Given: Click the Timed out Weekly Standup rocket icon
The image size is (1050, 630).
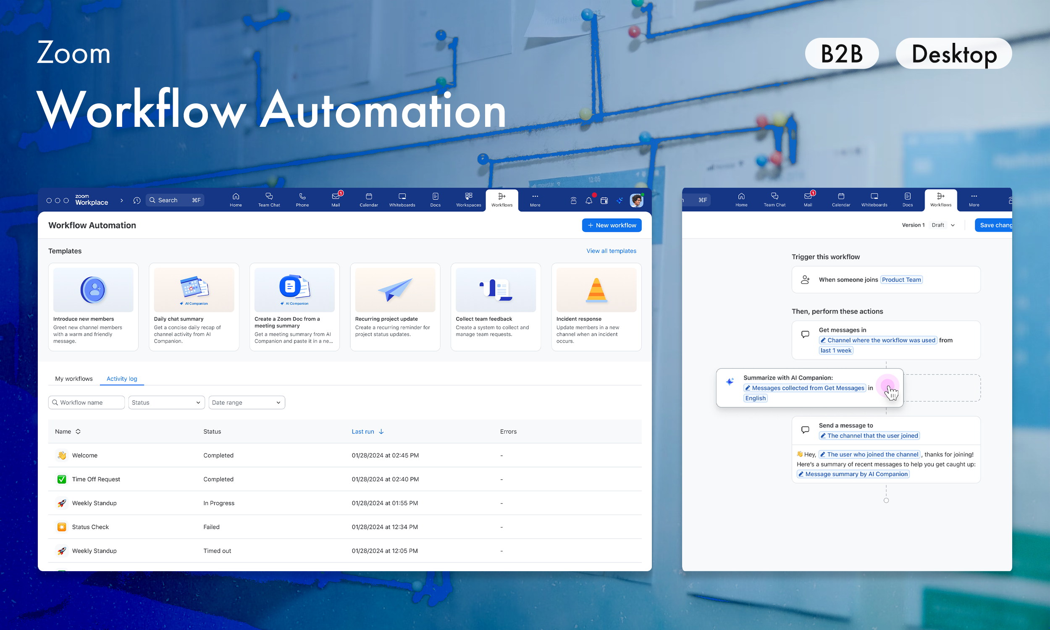Looking at the screenshot, I should (x=62, y=551).
